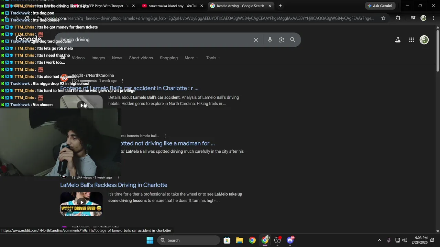Click the lamelo driving search input field
The image size is (440, 247).
(155, 40)
